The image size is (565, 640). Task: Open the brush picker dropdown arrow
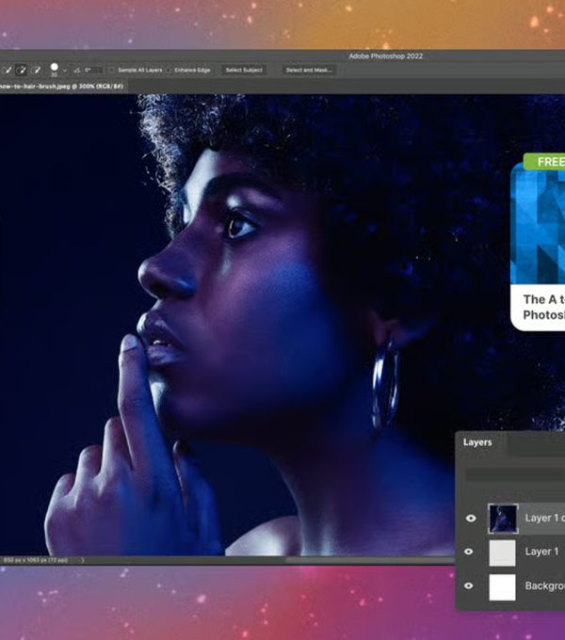coord(65,72)
